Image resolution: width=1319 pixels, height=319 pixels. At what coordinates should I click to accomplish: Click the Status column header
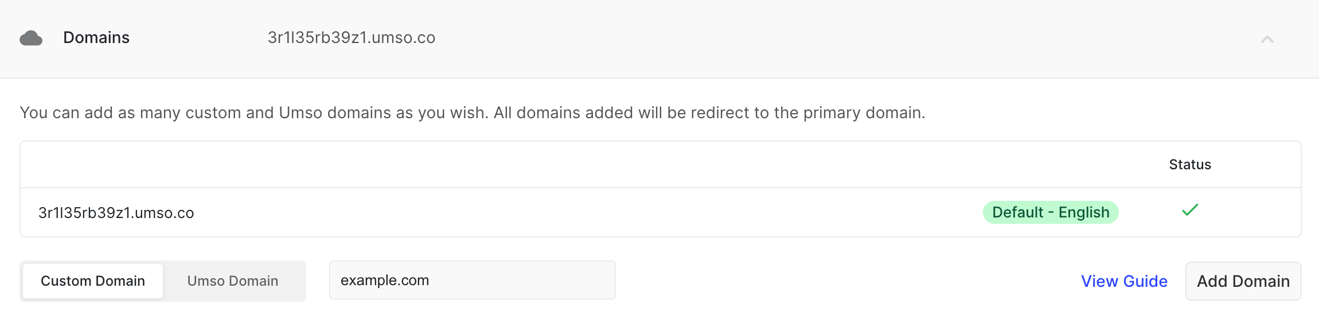coord(1189,165)
